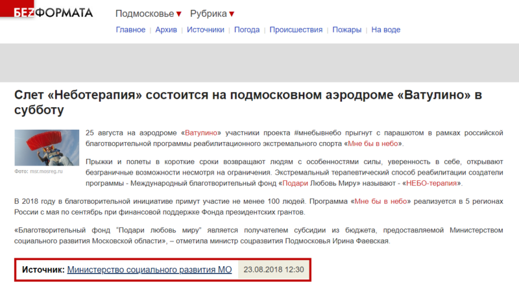Screen dimensions: 519x292
Task: Open the На воде menu link
Action: point(385,30)
